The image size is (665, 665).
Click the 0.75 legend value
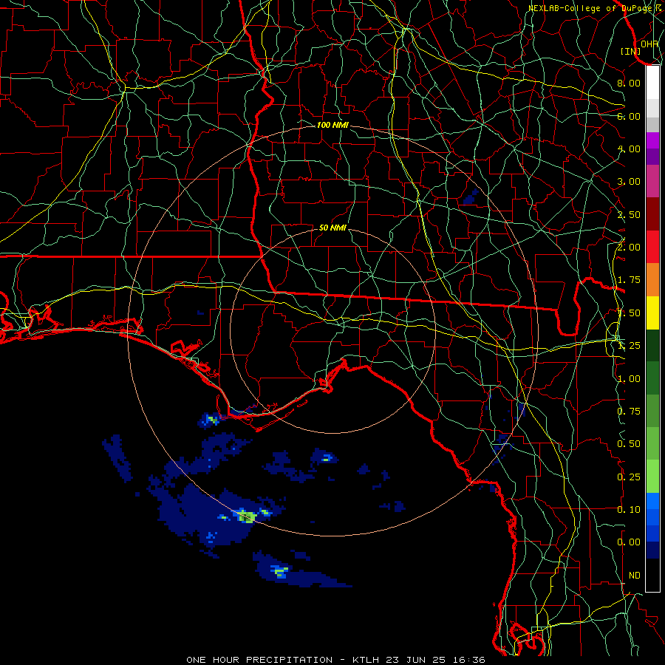pos(629,412)
